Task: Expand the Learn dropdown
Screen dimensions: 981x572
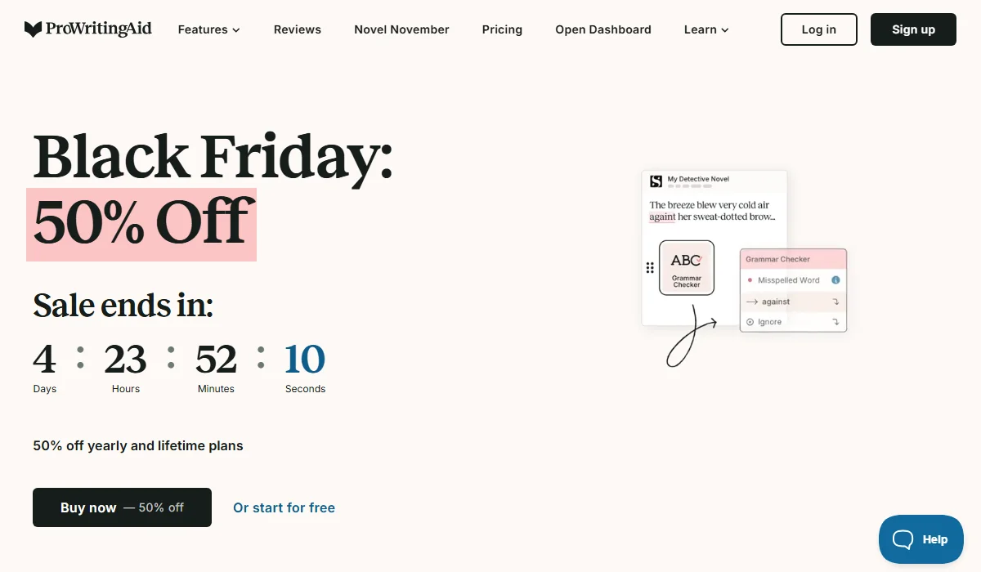Action: [705, 29]
